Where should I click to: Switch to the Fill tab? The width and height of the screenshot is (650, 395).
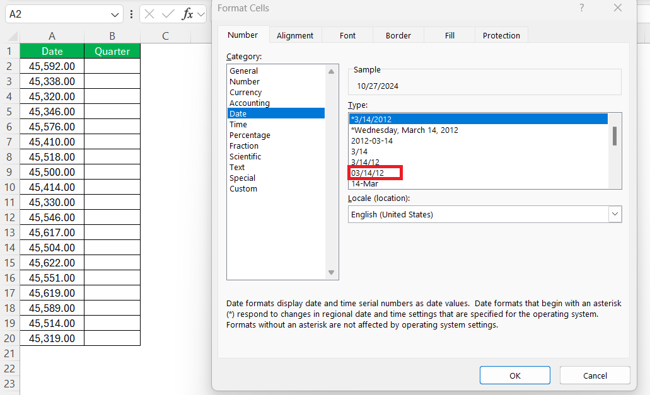450,36
